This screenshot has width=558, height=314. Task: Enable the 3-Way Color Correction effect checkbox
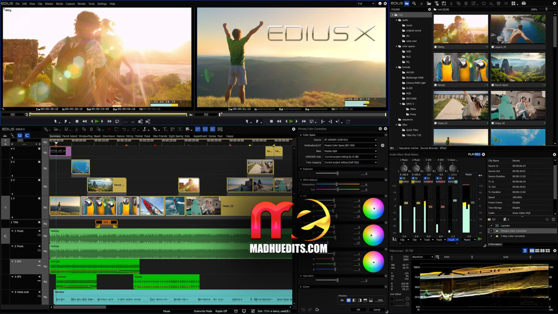491,236
